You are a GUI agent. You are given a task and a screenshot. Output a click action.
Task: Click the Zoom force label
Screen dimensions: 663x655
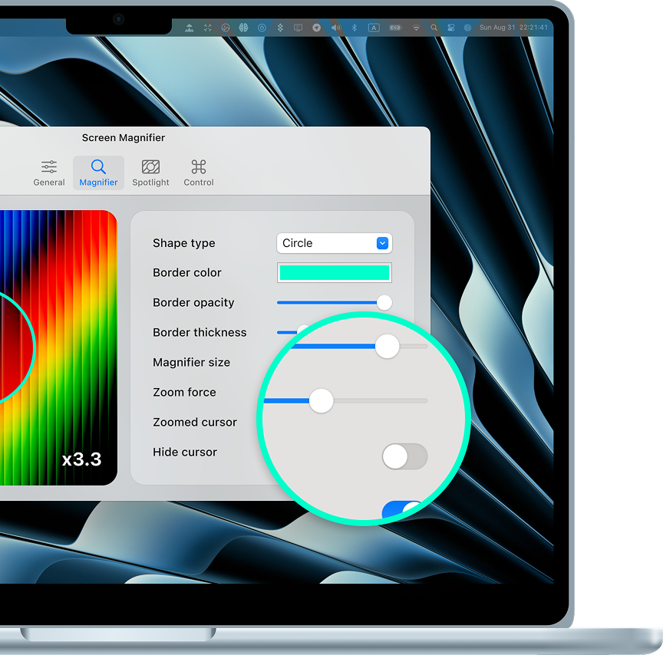pyautogui.click(x=184, y=392)
